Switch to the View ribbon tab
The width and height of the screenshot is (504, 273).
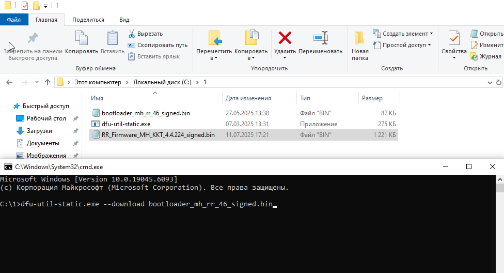pyautogui.click(x=124, y=20)
